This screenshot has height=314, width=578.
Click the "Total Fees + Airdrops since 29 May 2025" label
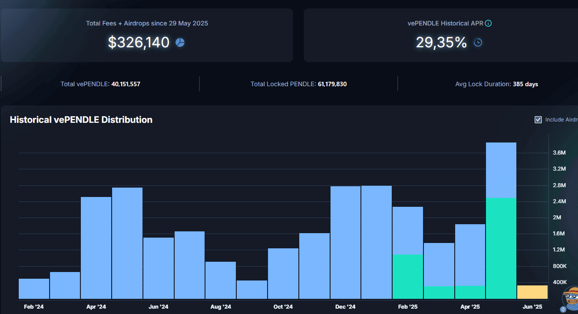[x=147, y=23]
